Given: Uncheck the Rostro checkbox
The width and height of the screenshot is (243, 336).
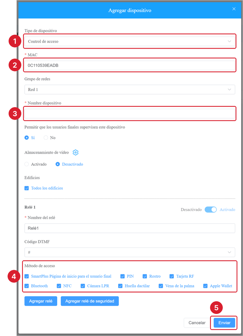Looking at the screenshot, I should [x=145, y=276].
